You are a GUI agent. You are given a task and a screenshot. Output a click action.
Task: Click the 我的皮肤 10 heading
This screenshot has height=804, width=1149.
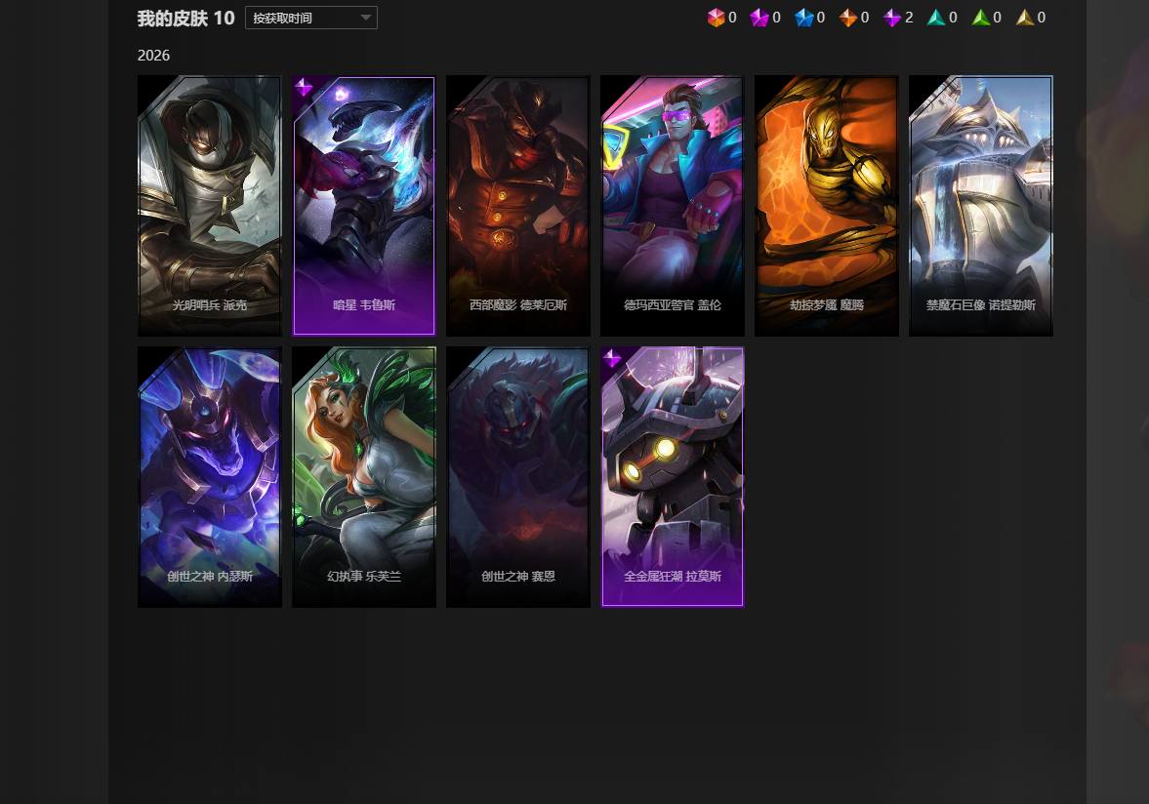tap(186, 19)
